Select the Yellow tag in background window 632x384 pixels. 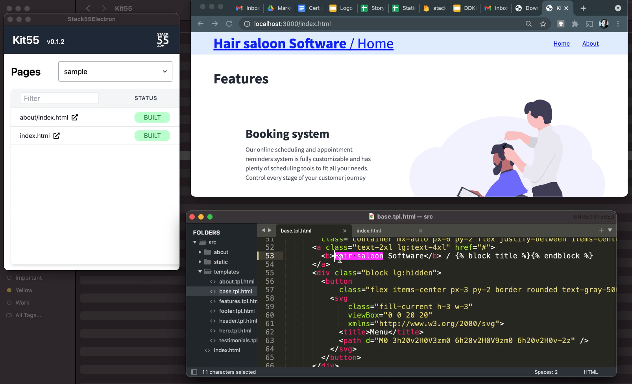24,290
